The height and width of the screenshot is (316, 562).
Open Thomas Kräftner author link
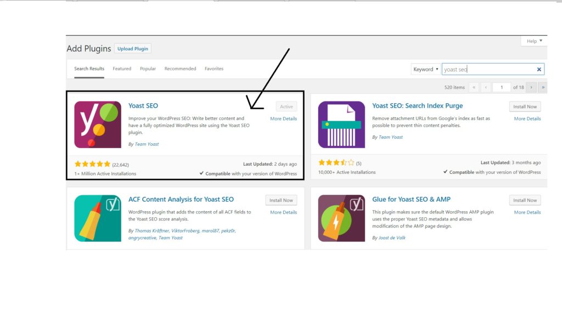point(151,231)
